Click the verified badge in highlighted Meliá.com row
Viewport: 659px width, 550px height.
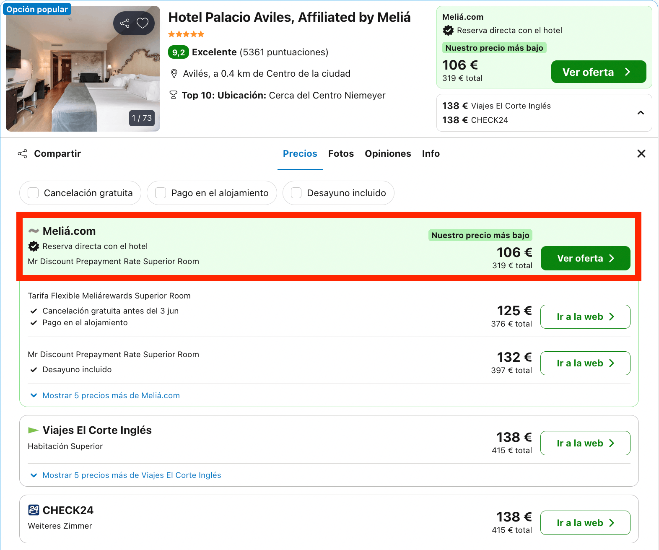pyautogui.click(x=34, y=246)
